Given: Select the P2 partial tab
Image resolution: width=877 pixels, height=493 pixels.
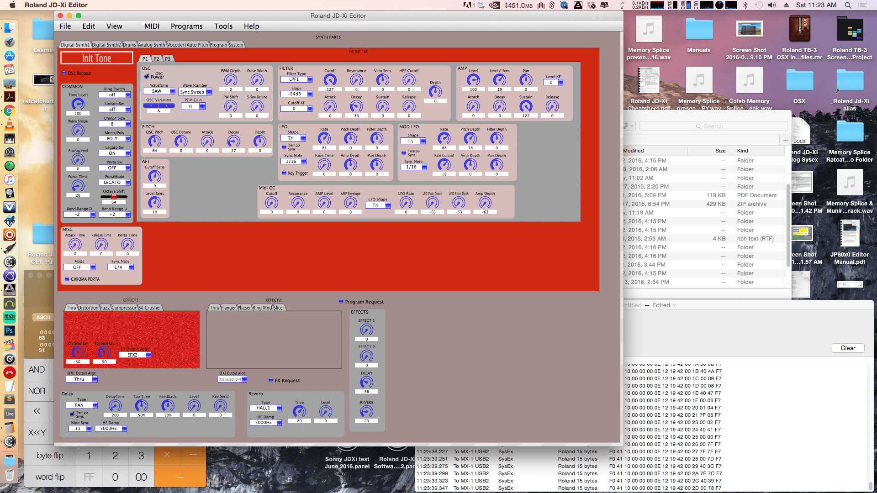Looking at the screenshot, I should (156, 59).
